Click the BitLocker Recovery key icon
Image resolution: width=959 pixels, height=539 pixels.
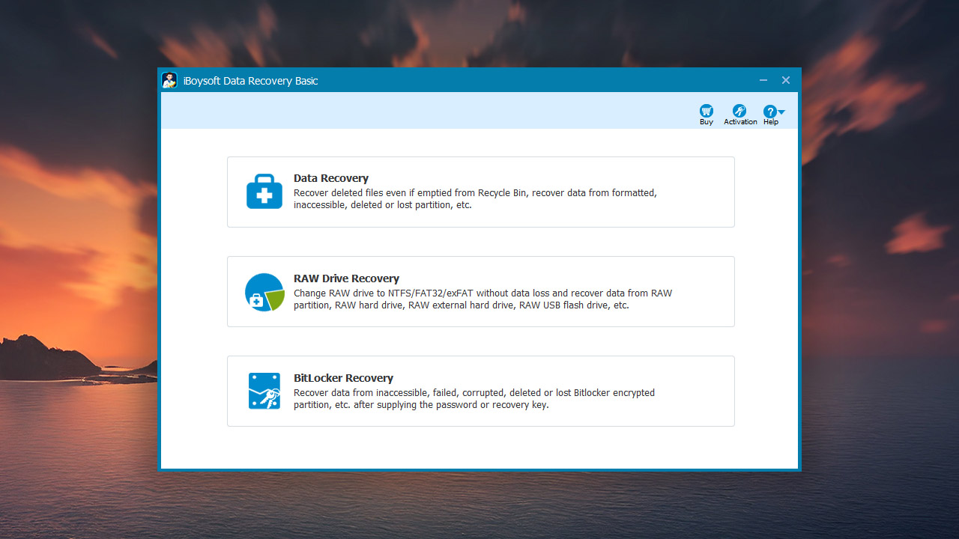[x=264, y=392]
